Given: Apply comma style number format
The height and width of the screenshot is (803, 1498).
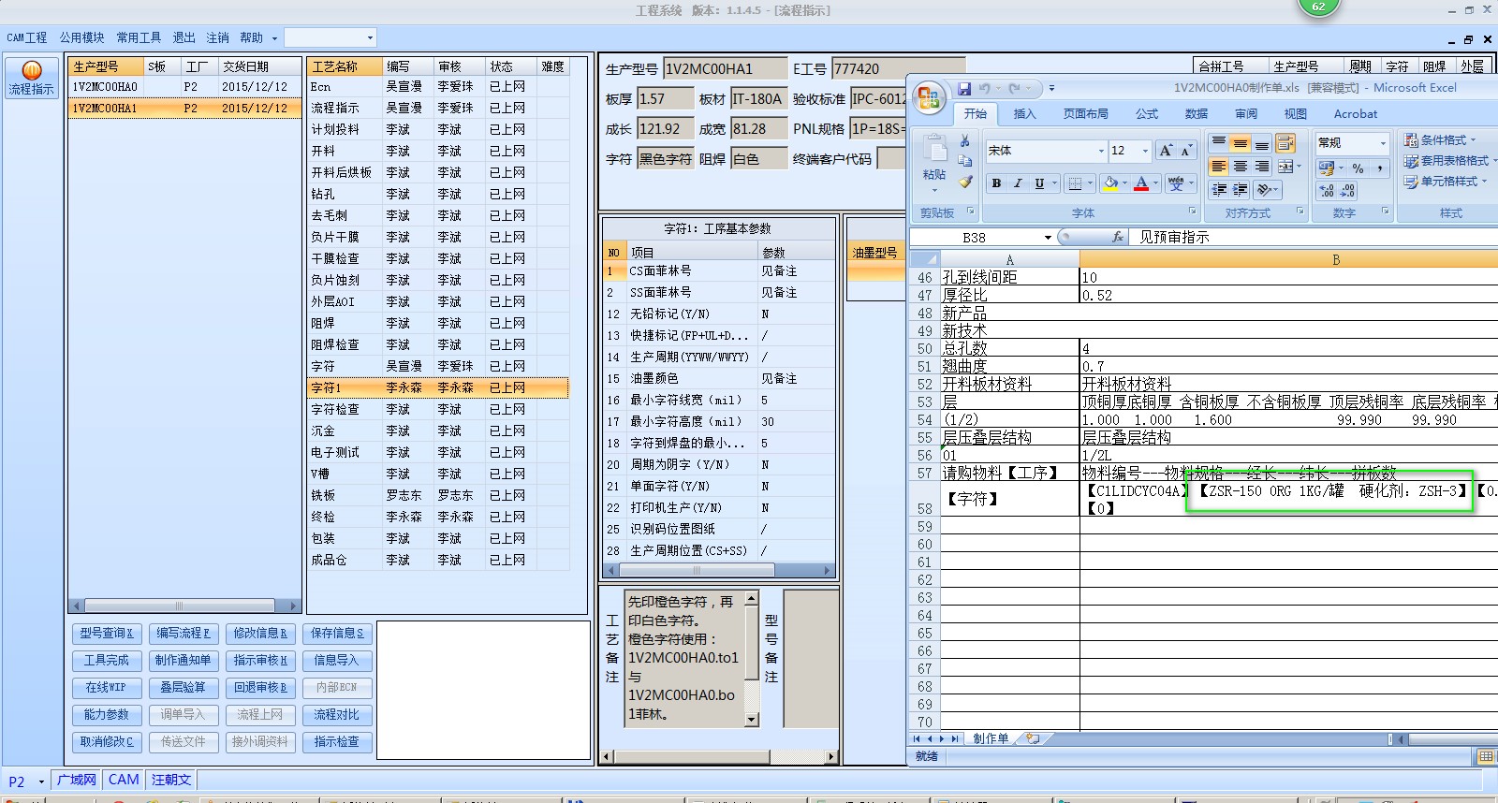Looking at the screenshot, I should (x=1380, y=168).
